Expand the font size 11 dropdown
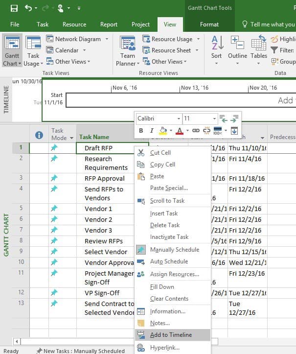296x354 pixels. click(x=214, y=118)
